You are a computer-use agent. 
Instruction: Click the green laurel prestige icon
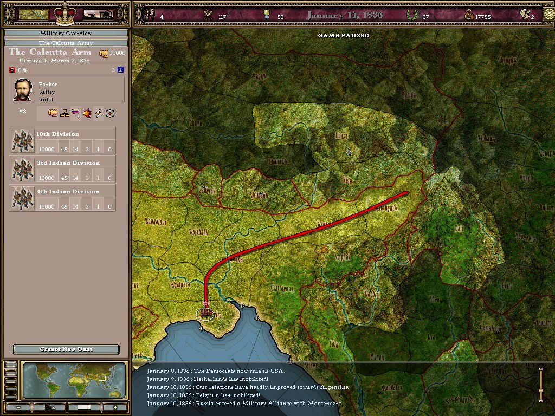tap(412, 15)
